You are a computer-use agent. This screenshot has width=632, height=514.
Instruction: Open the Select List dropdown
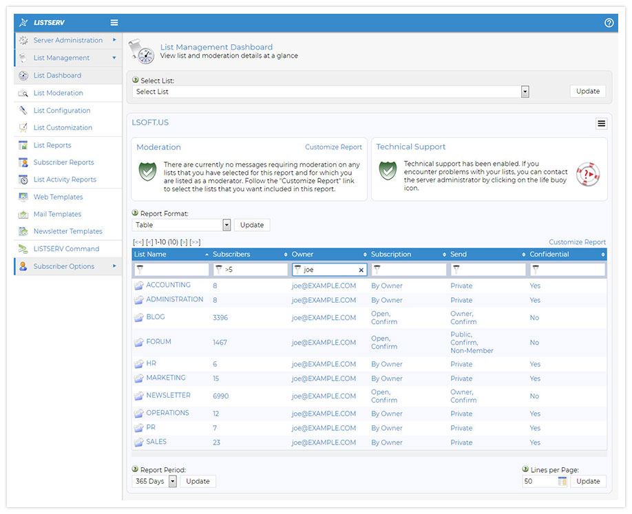[525, 92]
